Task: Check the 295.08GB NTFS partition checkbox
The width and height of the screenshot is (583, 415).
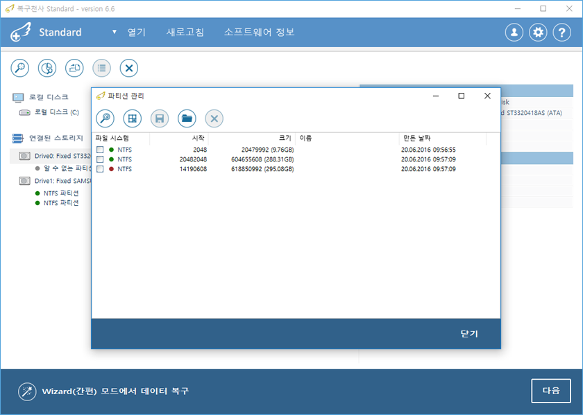Action: 101,169
